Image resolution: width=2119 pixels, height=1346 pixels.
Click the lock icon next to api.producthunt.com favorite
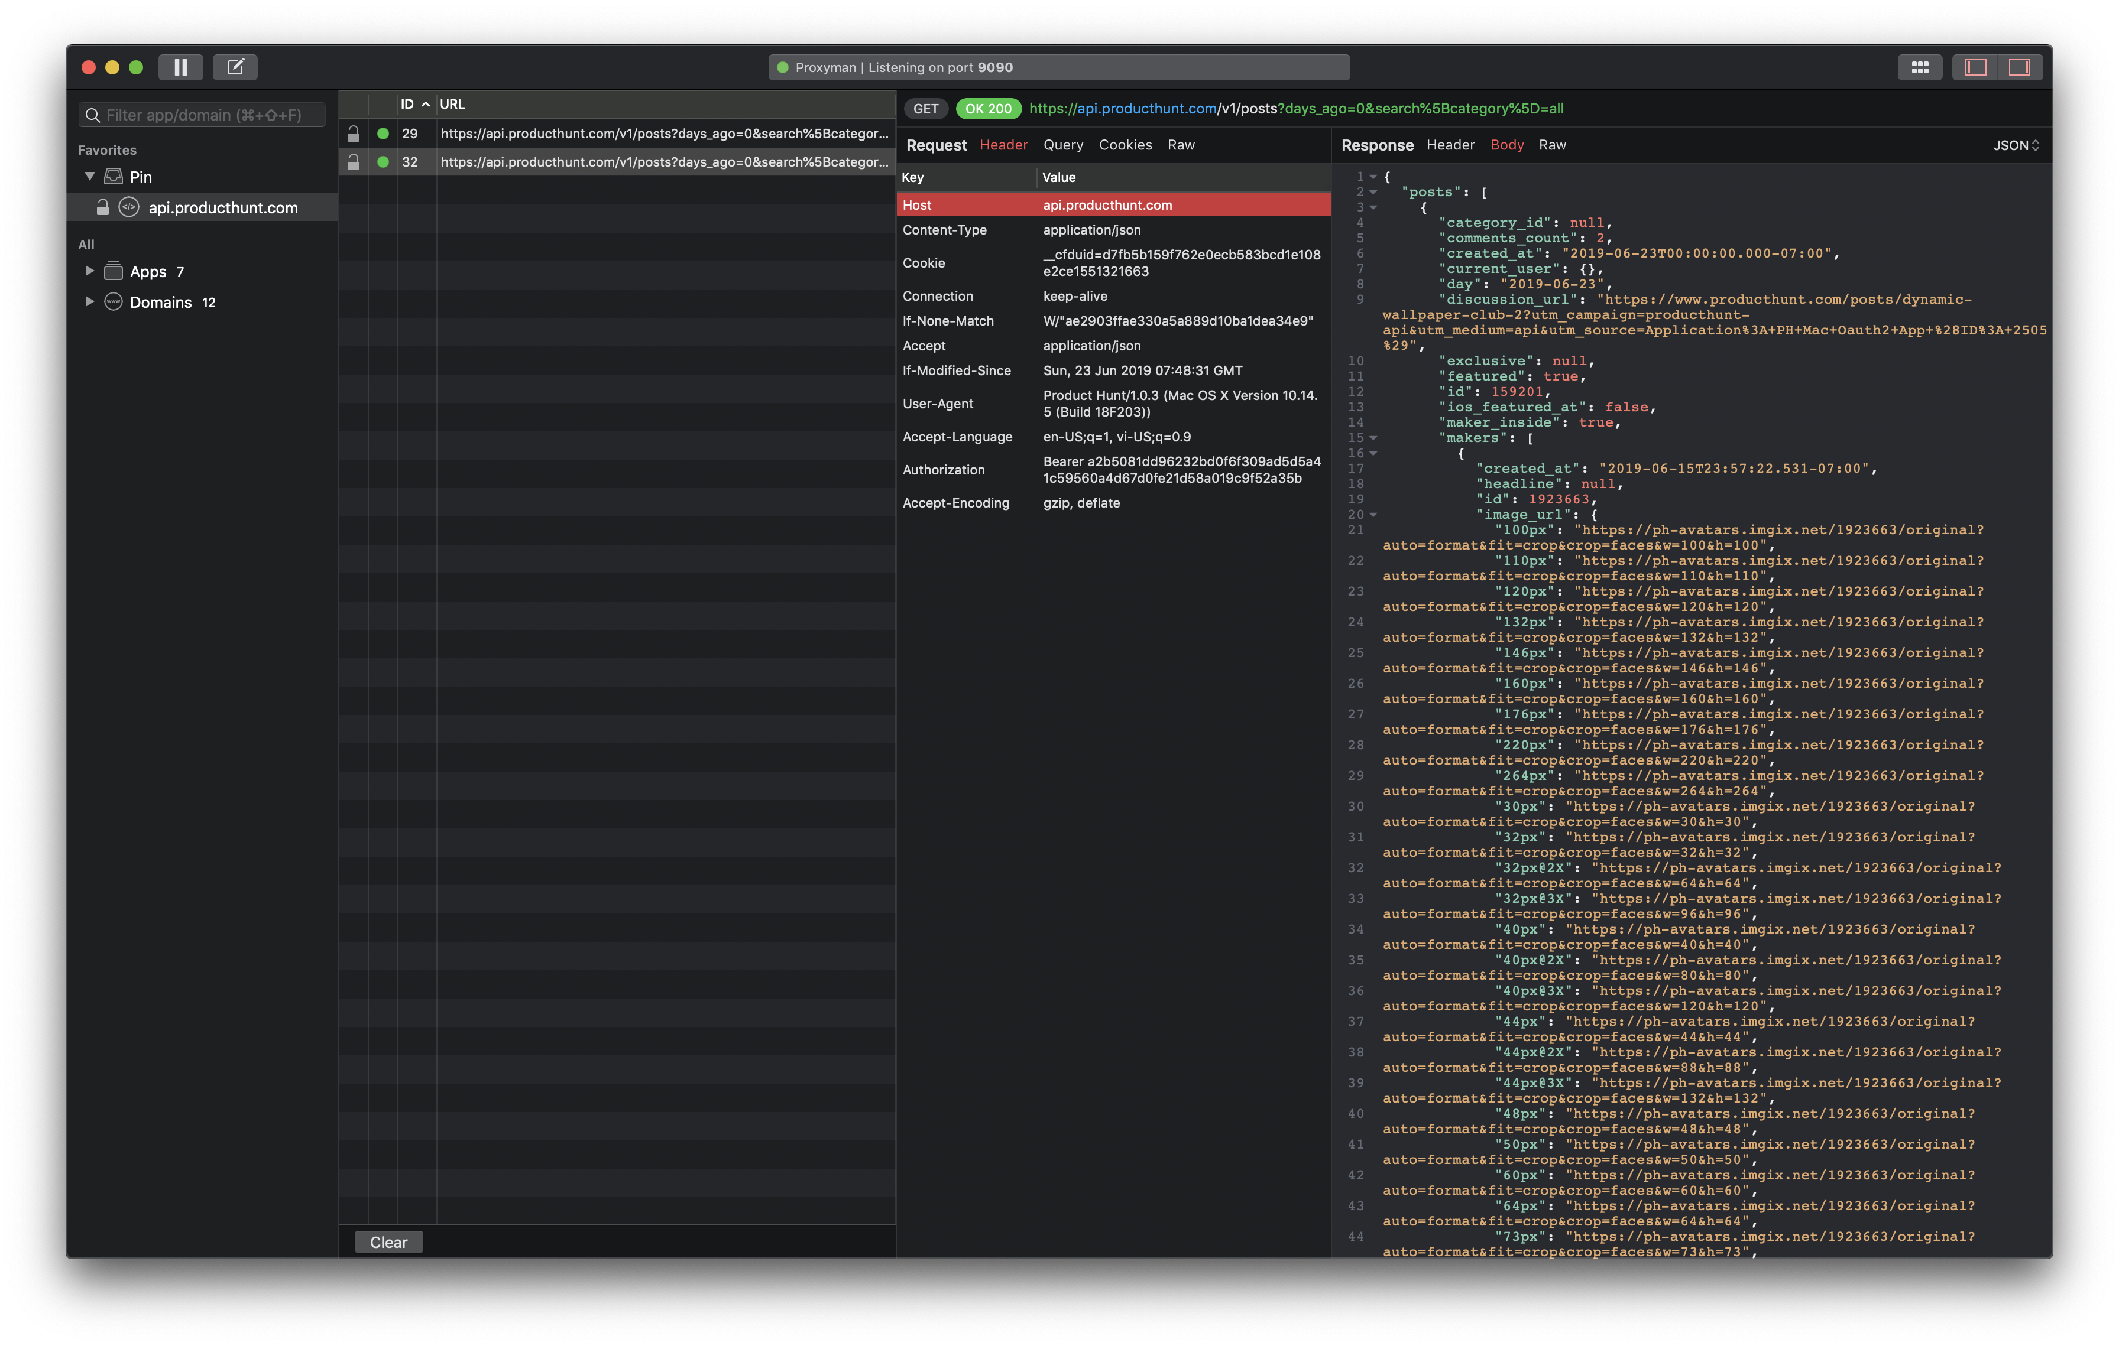pyautogui.click(x=102, y=207)
